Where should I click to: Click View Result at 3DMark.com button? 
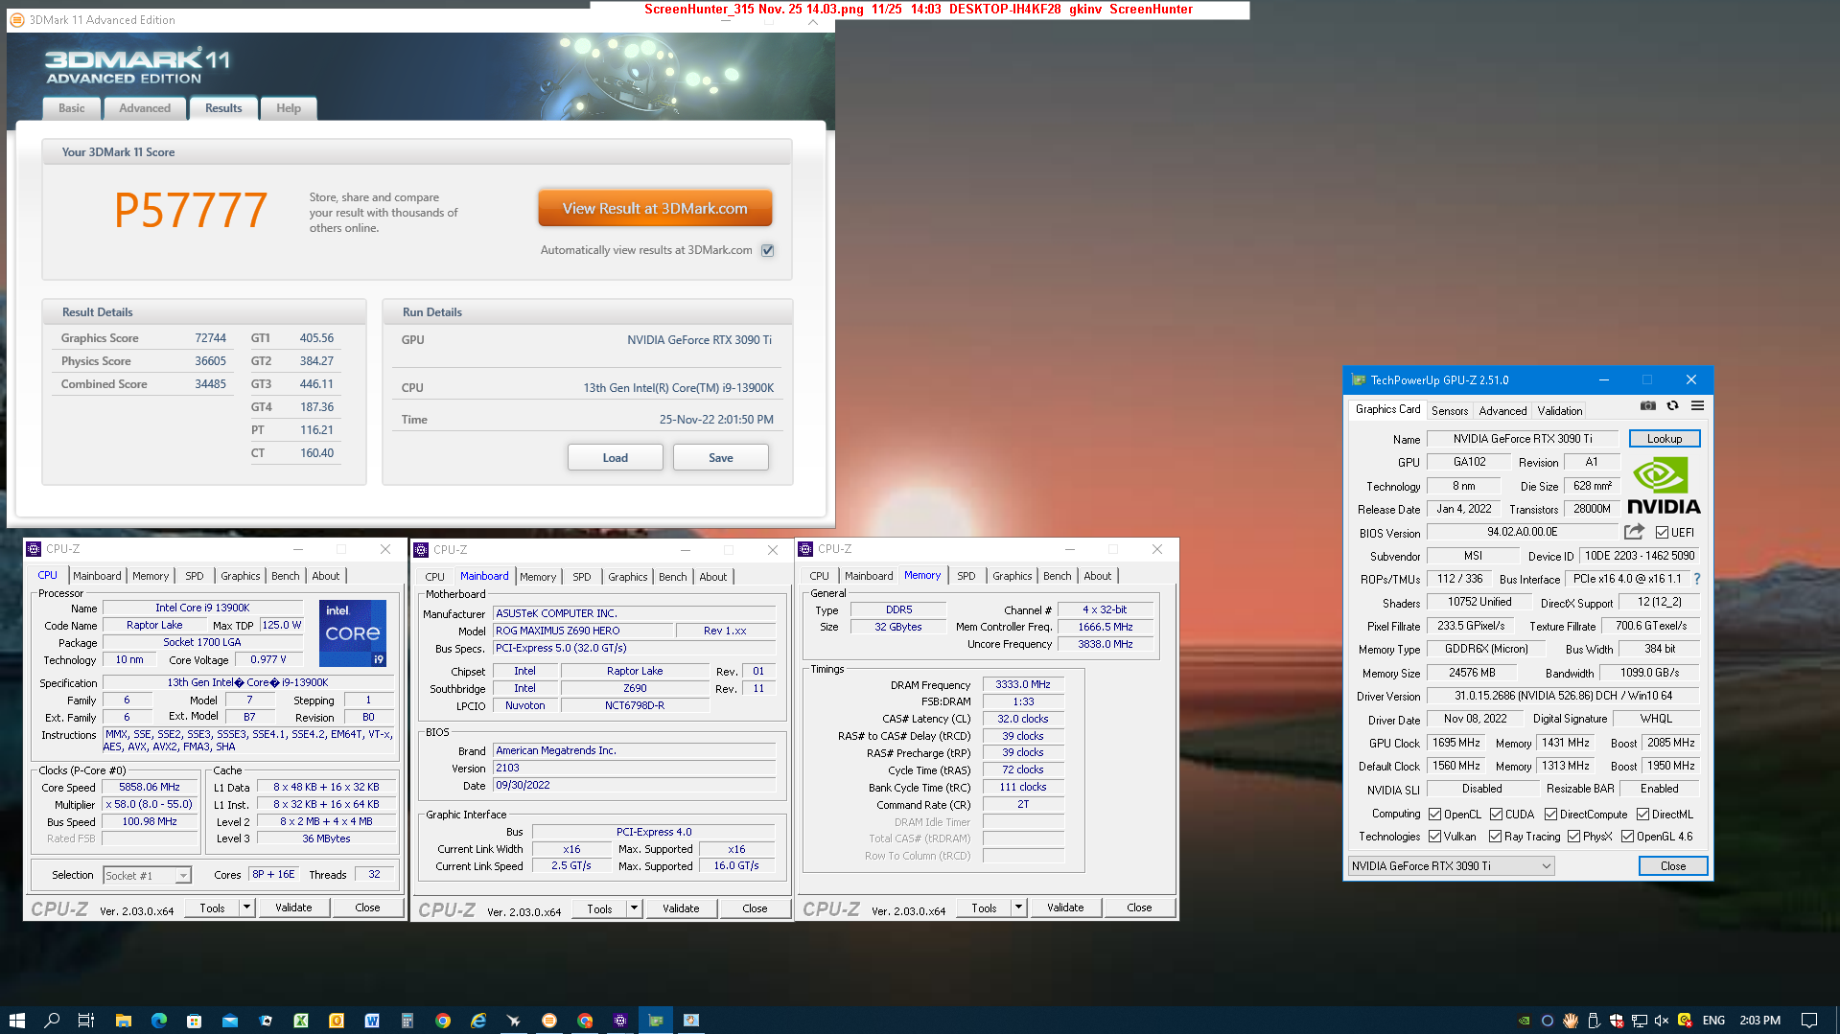click(655, 208)
